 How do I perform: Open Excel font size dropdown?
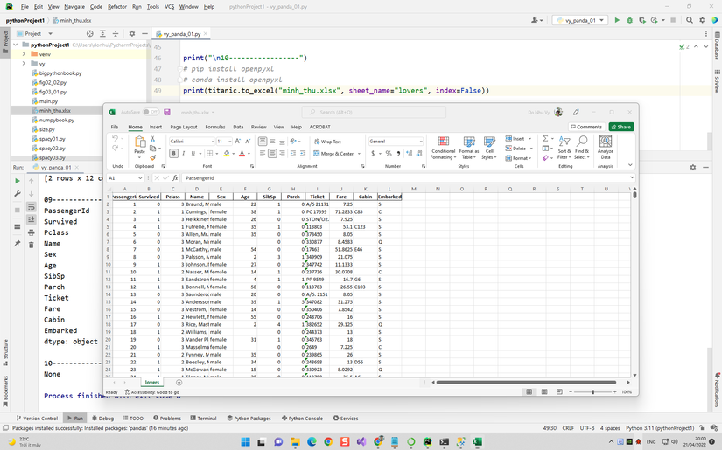coord(230,141)
